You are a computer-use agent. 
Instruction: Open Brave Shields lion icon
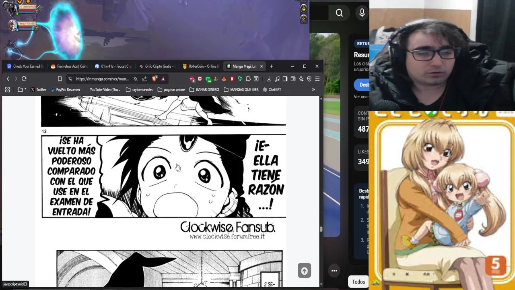point(154,79)
